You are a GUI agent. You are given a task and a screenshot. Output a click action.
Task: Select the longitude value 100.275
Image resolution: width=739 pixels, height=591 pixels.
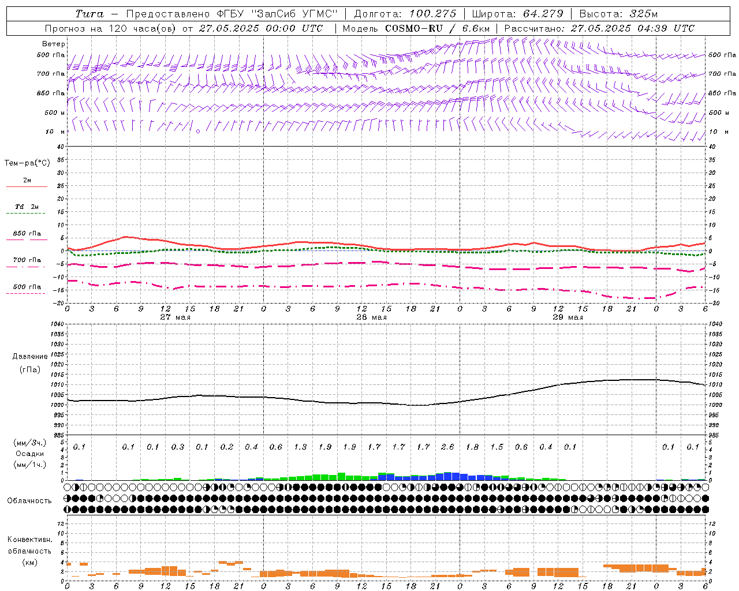(433, 14)
